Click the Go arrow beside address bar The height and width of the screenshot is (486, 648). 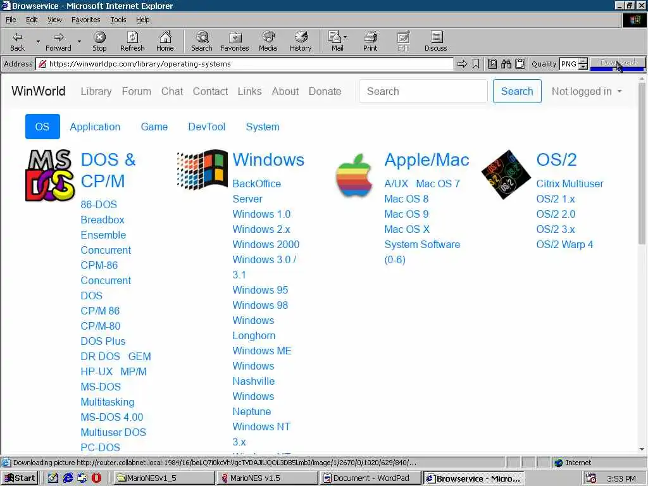(462, 64)
